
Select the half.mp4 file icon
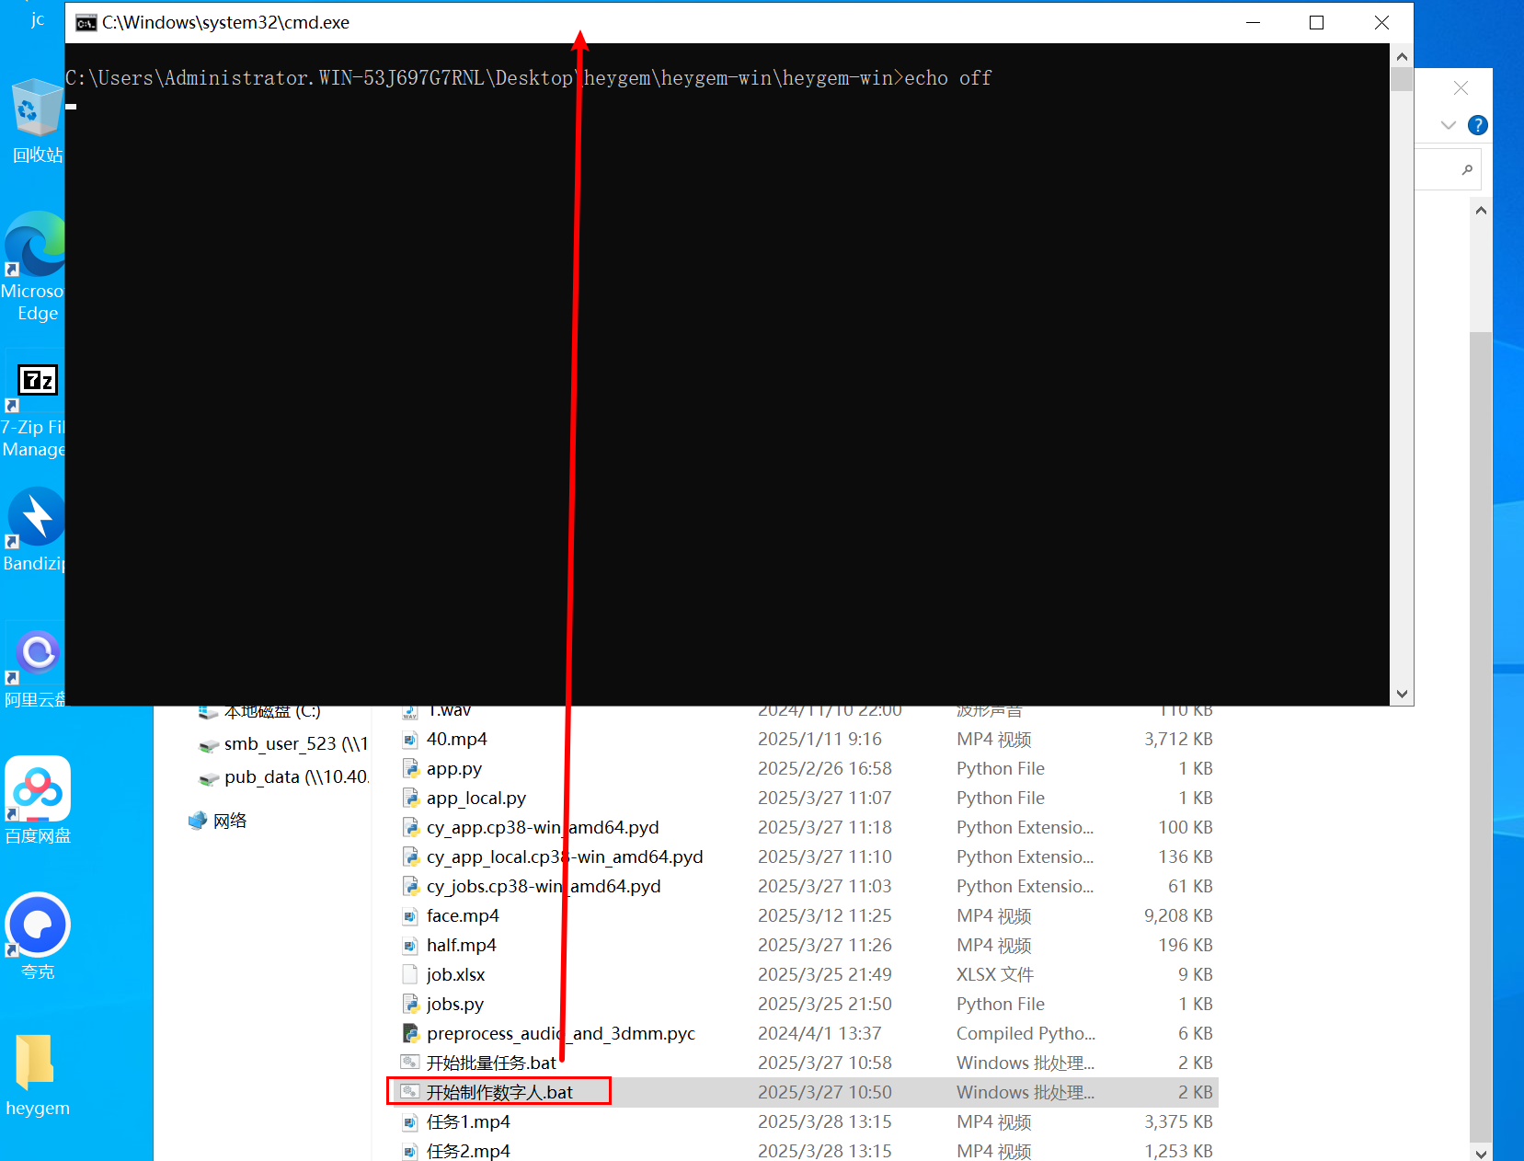(410, 946)
